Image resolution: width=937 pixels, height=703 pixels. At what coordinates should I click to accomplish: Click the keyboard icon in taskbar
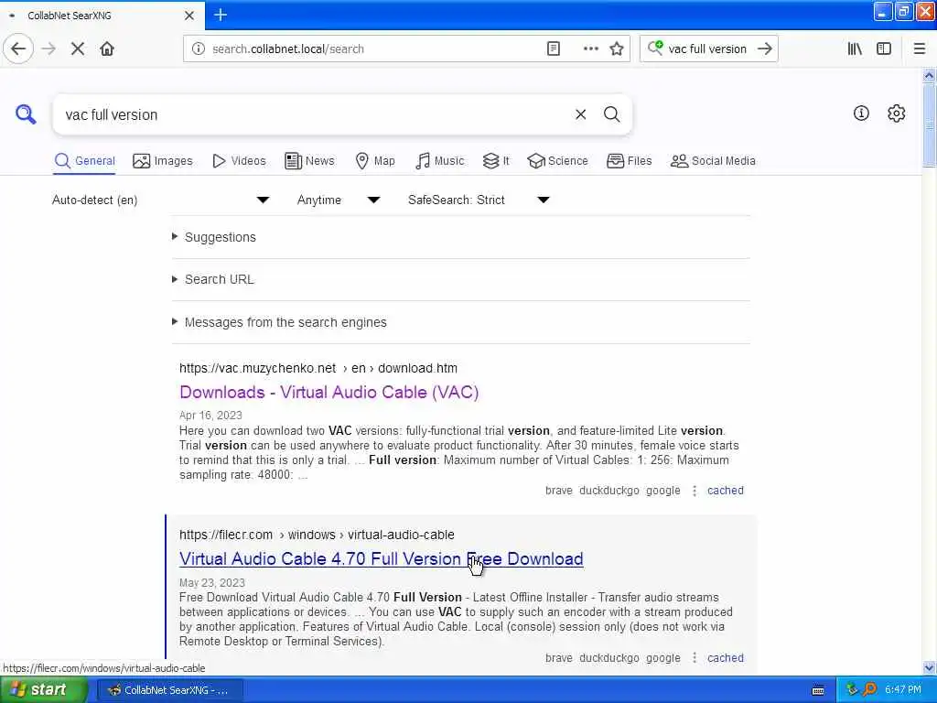coord(818,690)
